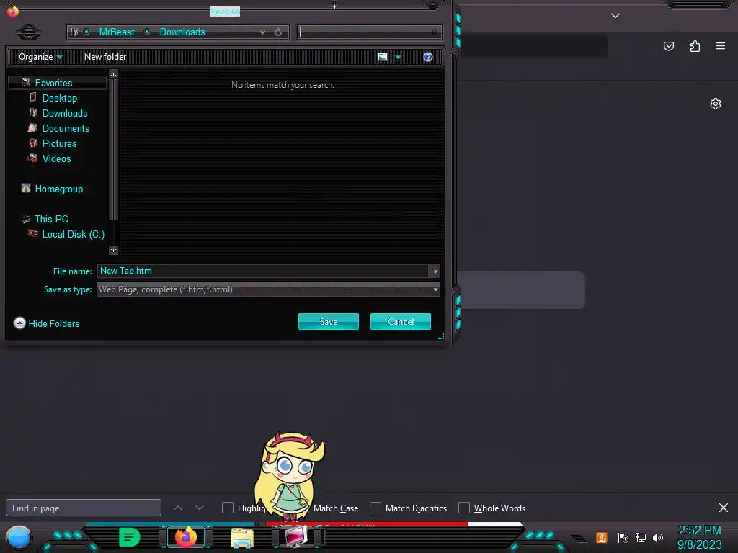The width and height of the screenshot is (738, 553).
Task: Click MrBeast in the address breadcrumb
Action: (117, 32)
